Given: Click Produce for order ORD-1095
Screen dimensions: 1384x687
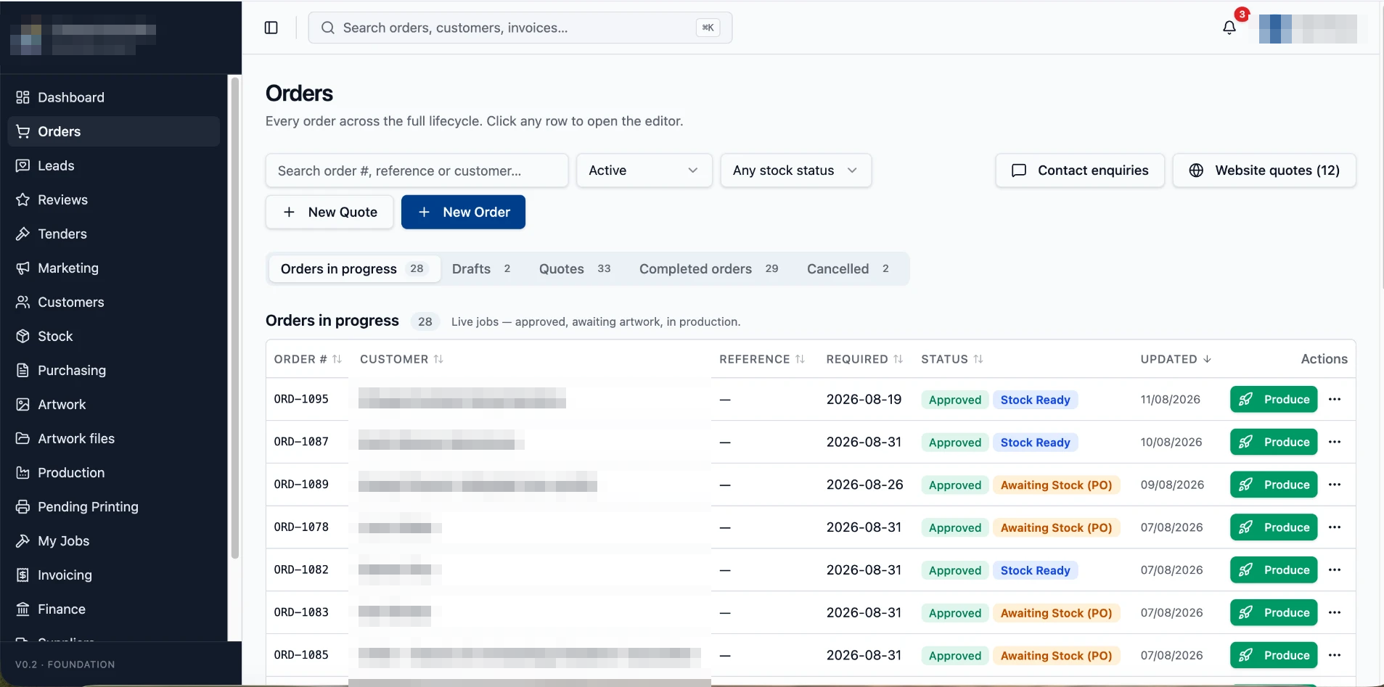Looking at the screenshot, I should [1274, 399].
